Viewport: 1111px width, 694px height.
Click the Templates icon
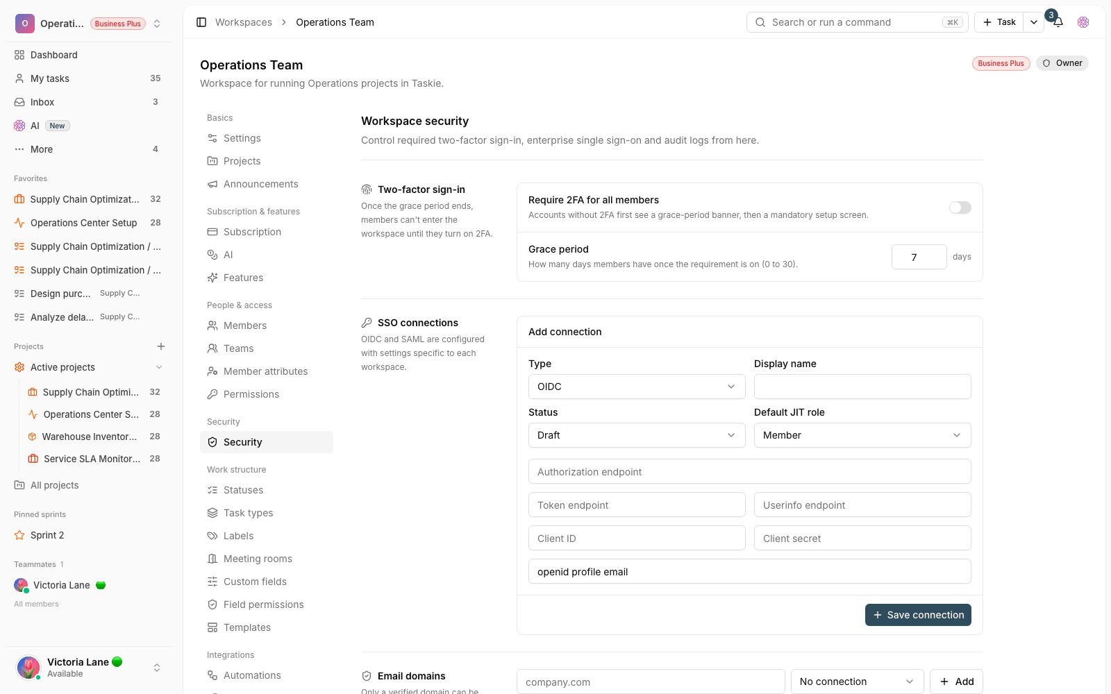point(212,627)
